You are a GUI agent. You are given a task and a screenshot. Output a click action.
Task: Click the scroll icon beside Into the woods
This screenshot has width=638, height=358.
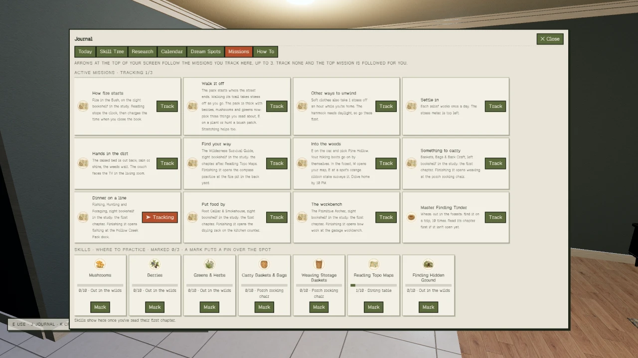302,163
